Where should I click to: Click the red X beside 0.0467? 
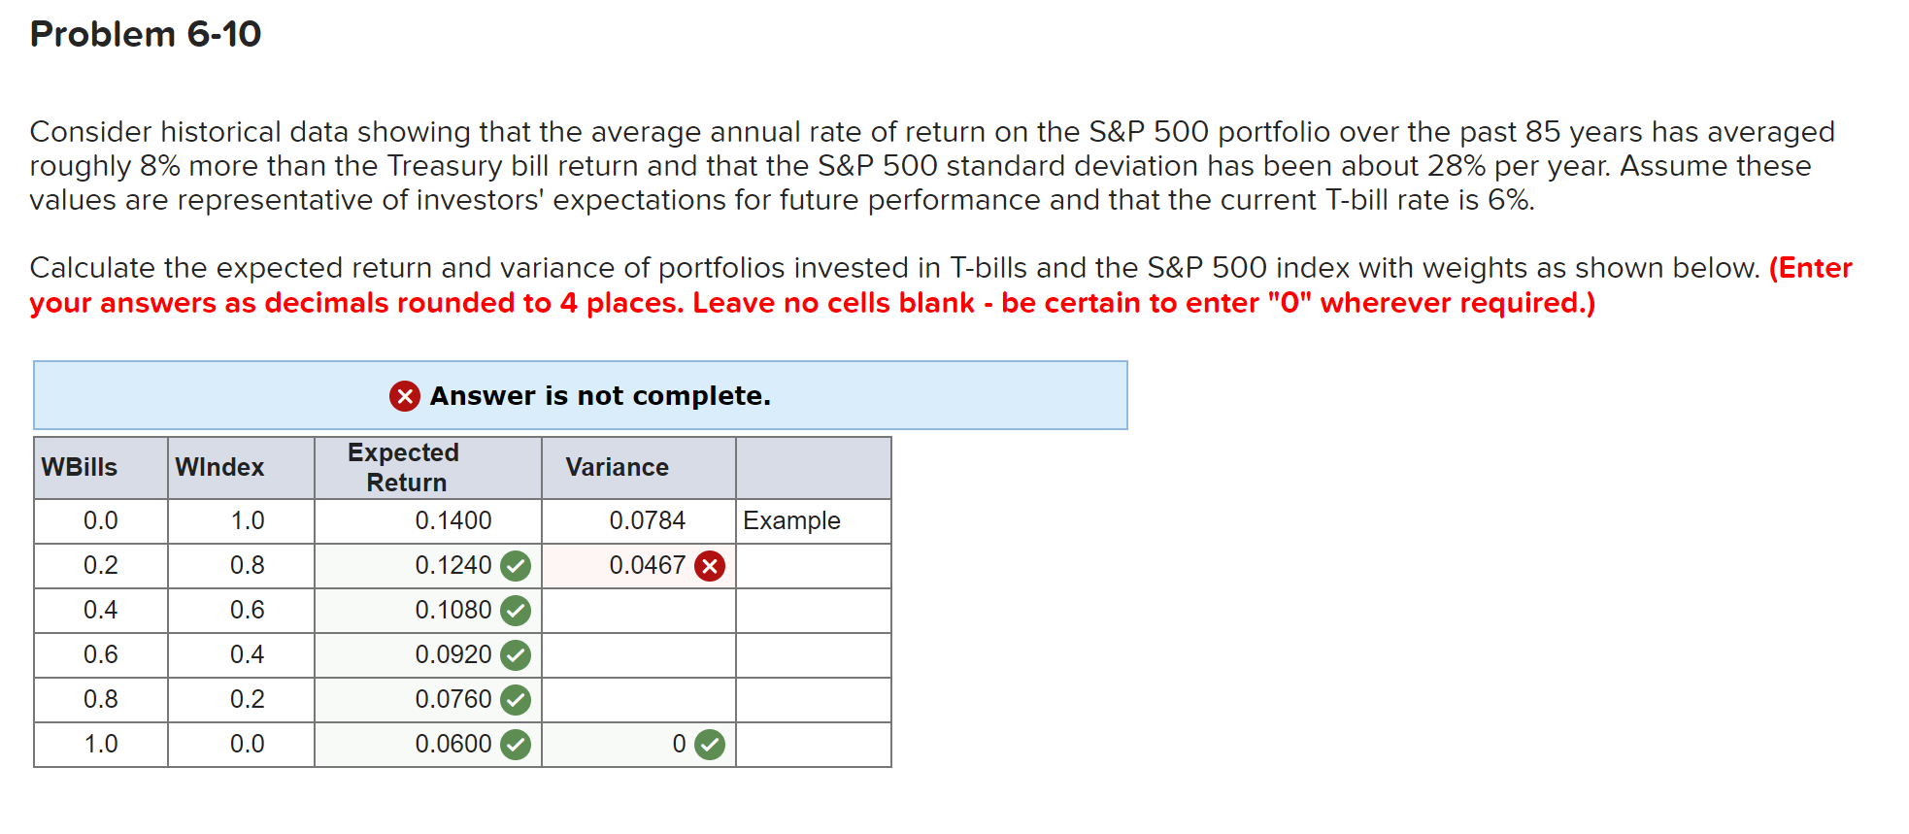(708, 566)
